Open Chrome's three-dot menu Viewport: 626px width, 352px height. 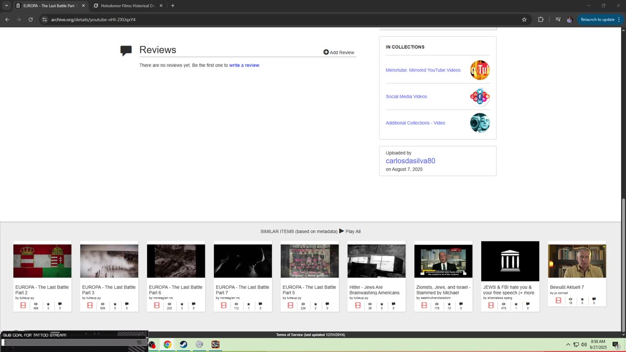pos(619,20)
